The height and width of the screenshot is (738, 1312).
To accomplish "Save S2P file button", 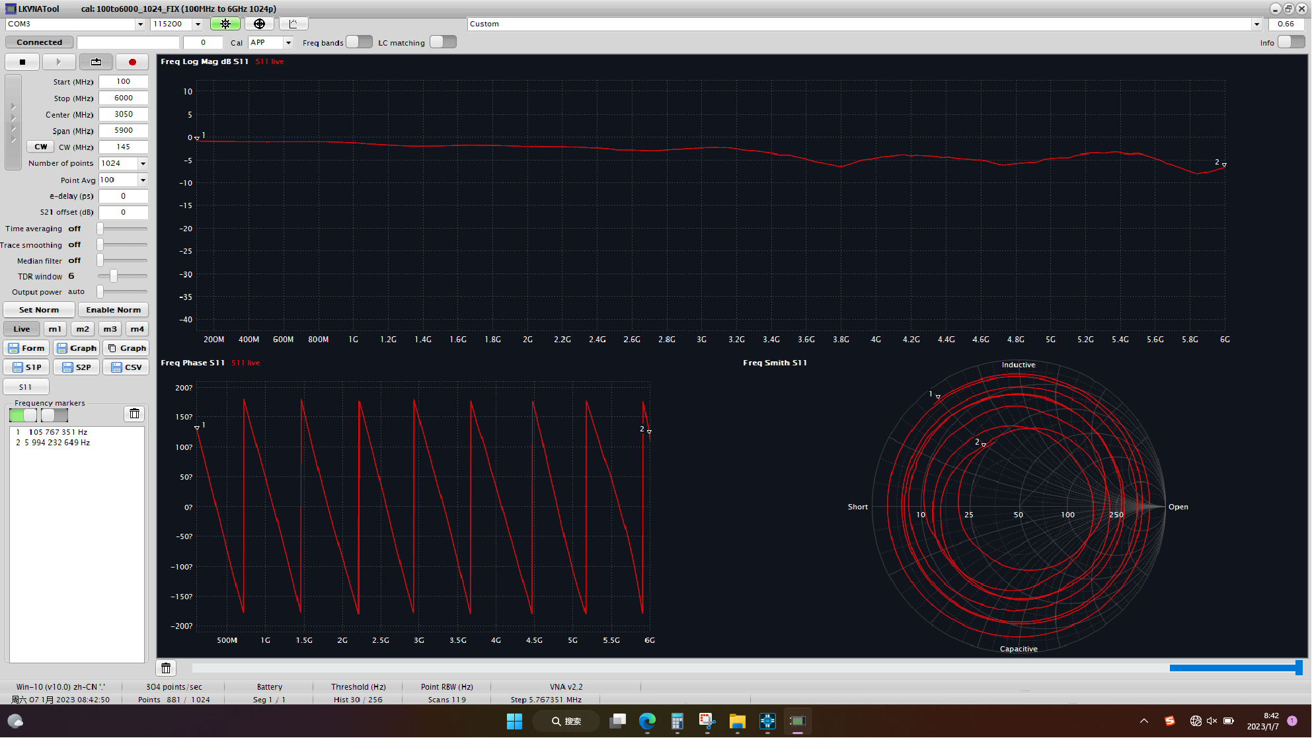I will tap(77, 367).
